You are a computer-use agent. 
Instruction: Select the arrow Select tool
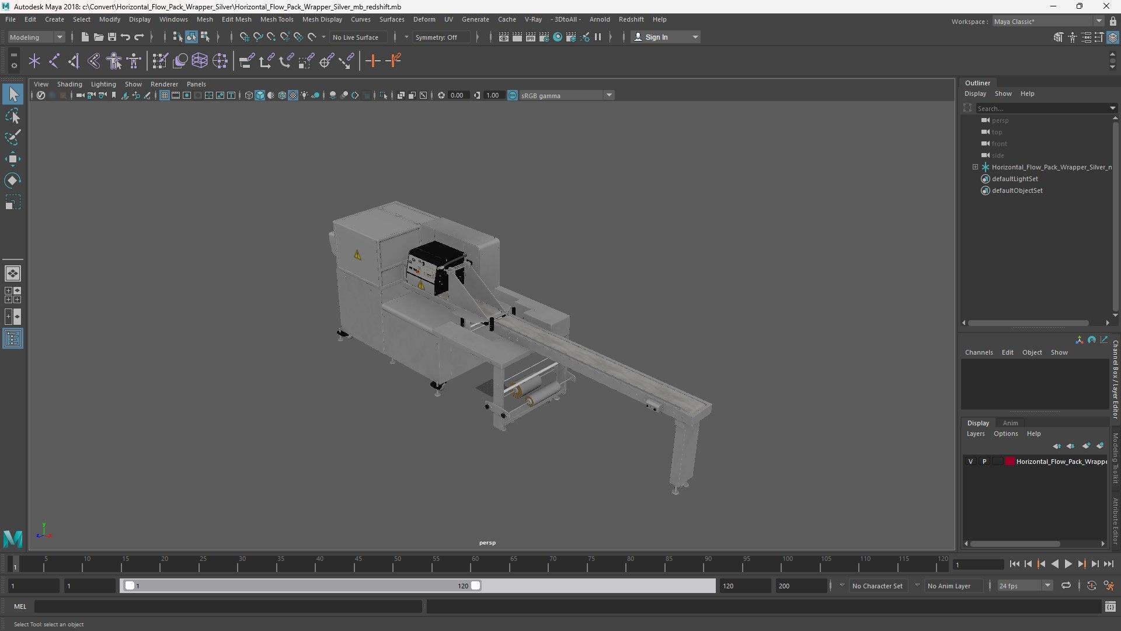13,94
